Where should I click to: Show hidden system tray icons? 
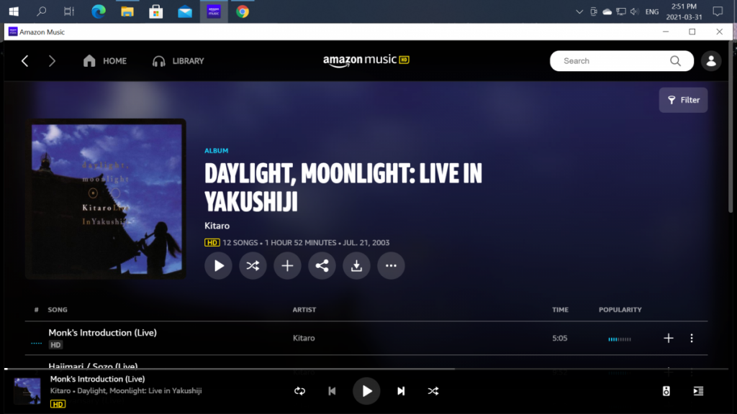[x=579, y=11]
